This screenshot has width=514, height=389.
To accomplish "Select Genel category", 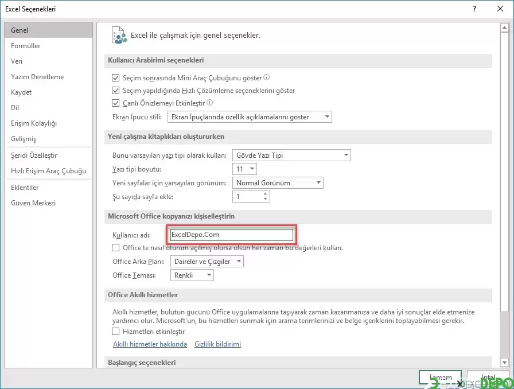I will (49, 30).
